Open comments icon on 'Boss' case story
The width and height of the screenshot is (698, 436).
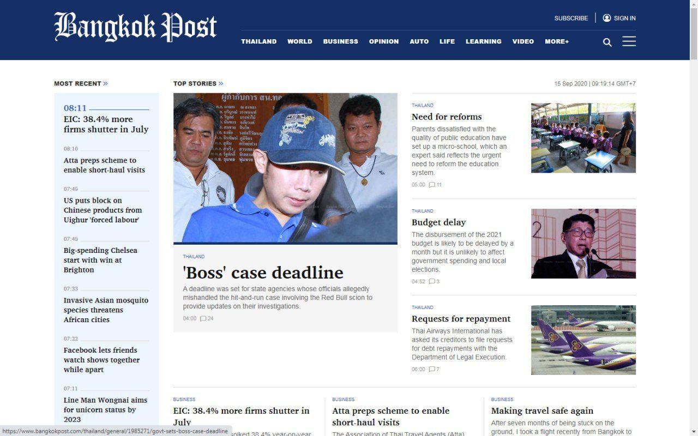[x=203, y=319]
